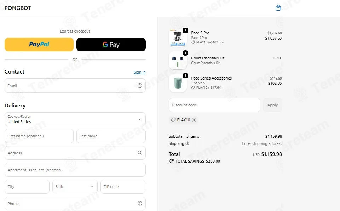Viewport: 340px width, 211px height.
Task: Expand the State dropdown
Action: click(75, 187)
